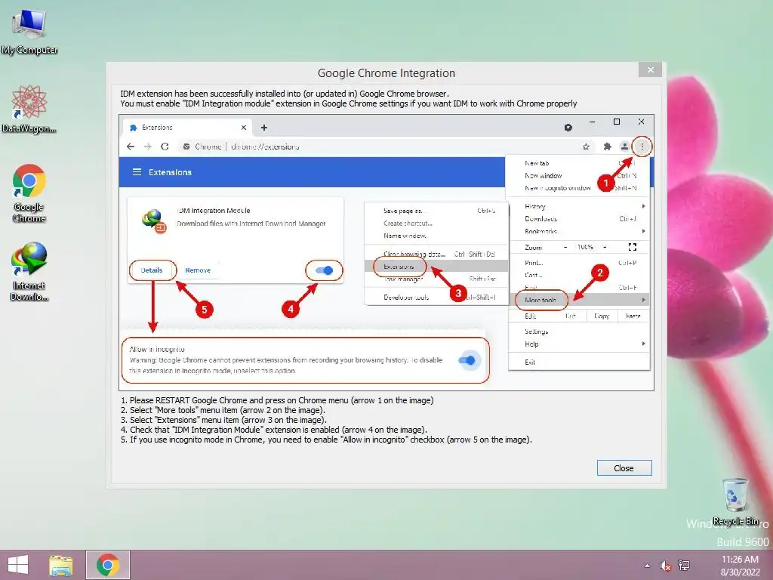The height and width of the screenshot is (580, 773).
Task: Choose Print in the Chrome menu
Action: point(579,263)
